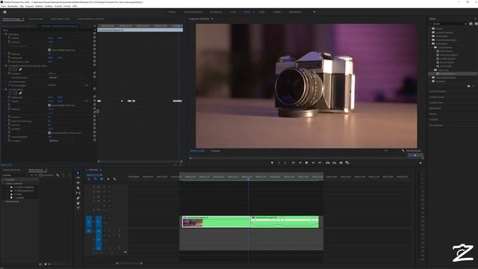Screen dimensions: 478x269
Task: Jump to the In point
Action: tap(294, 163)
